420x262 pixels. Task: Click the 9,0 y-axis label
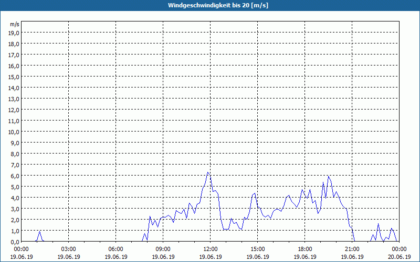[15, 143]
